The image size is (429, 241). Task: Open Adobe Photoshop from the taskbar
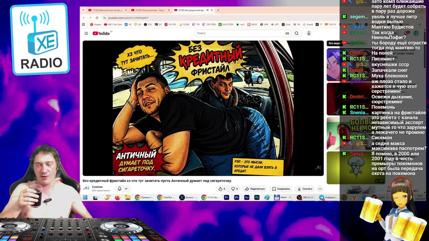[x=257, y=197]
